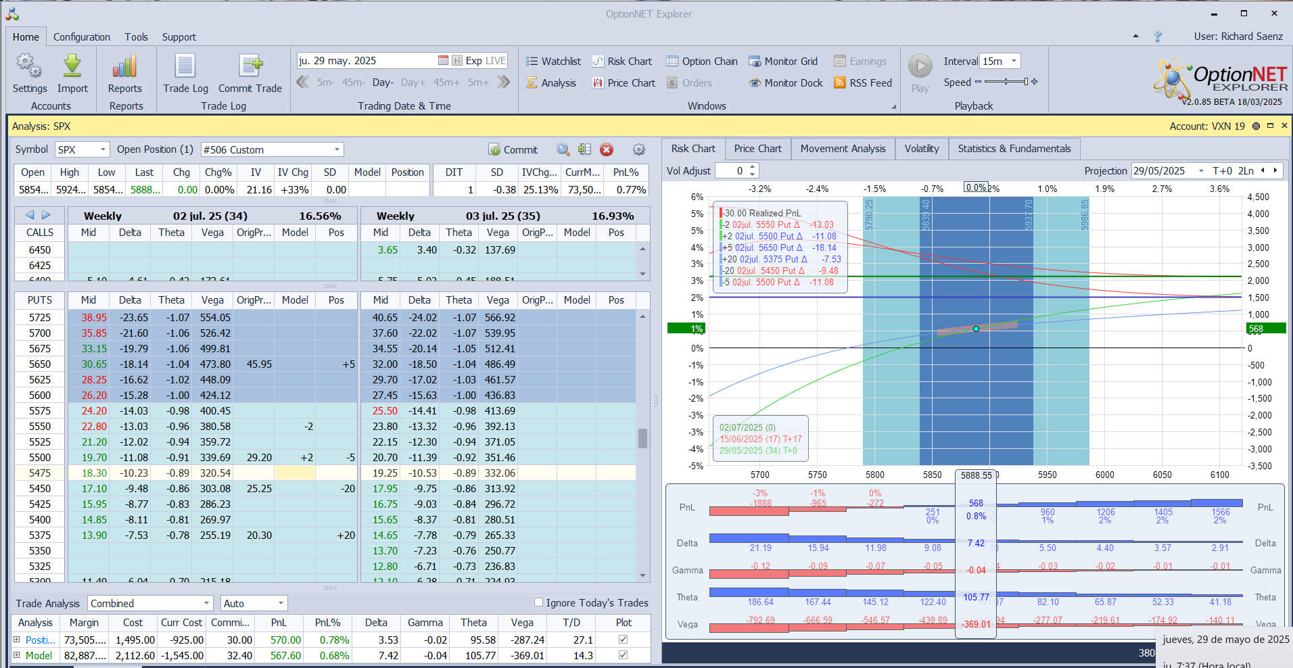This screenshot has height=668, width=1293.
Task: Switch to the Volatility tab
Action: pos(922,149)
